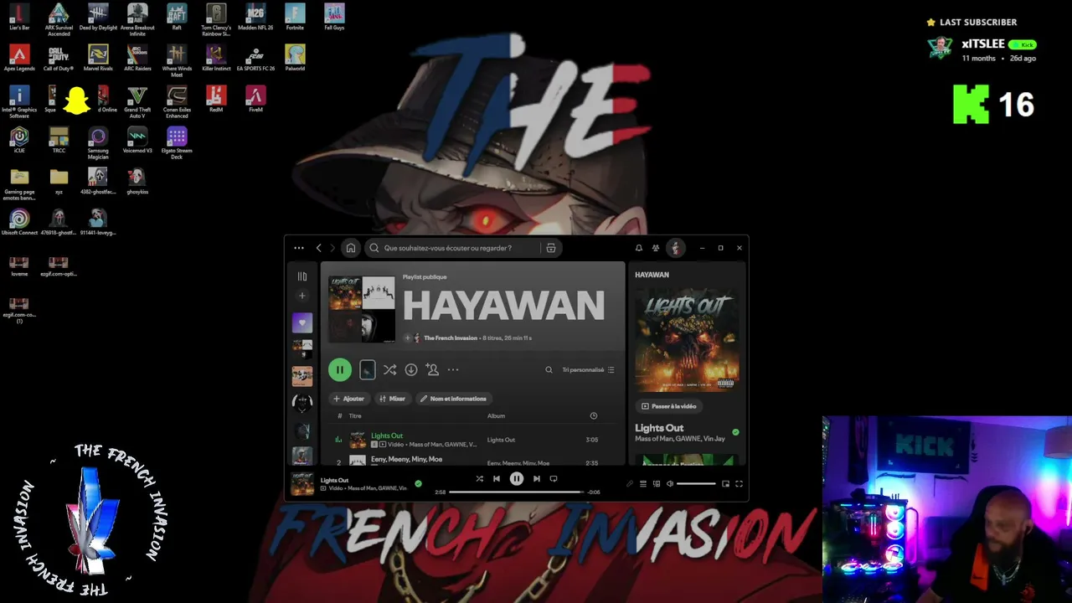The height and width of the screenshot is (603, 1072).
Task: Toggle shuffle in the bottom player bar
Action: pyautogui.click(x=479, y=479)
